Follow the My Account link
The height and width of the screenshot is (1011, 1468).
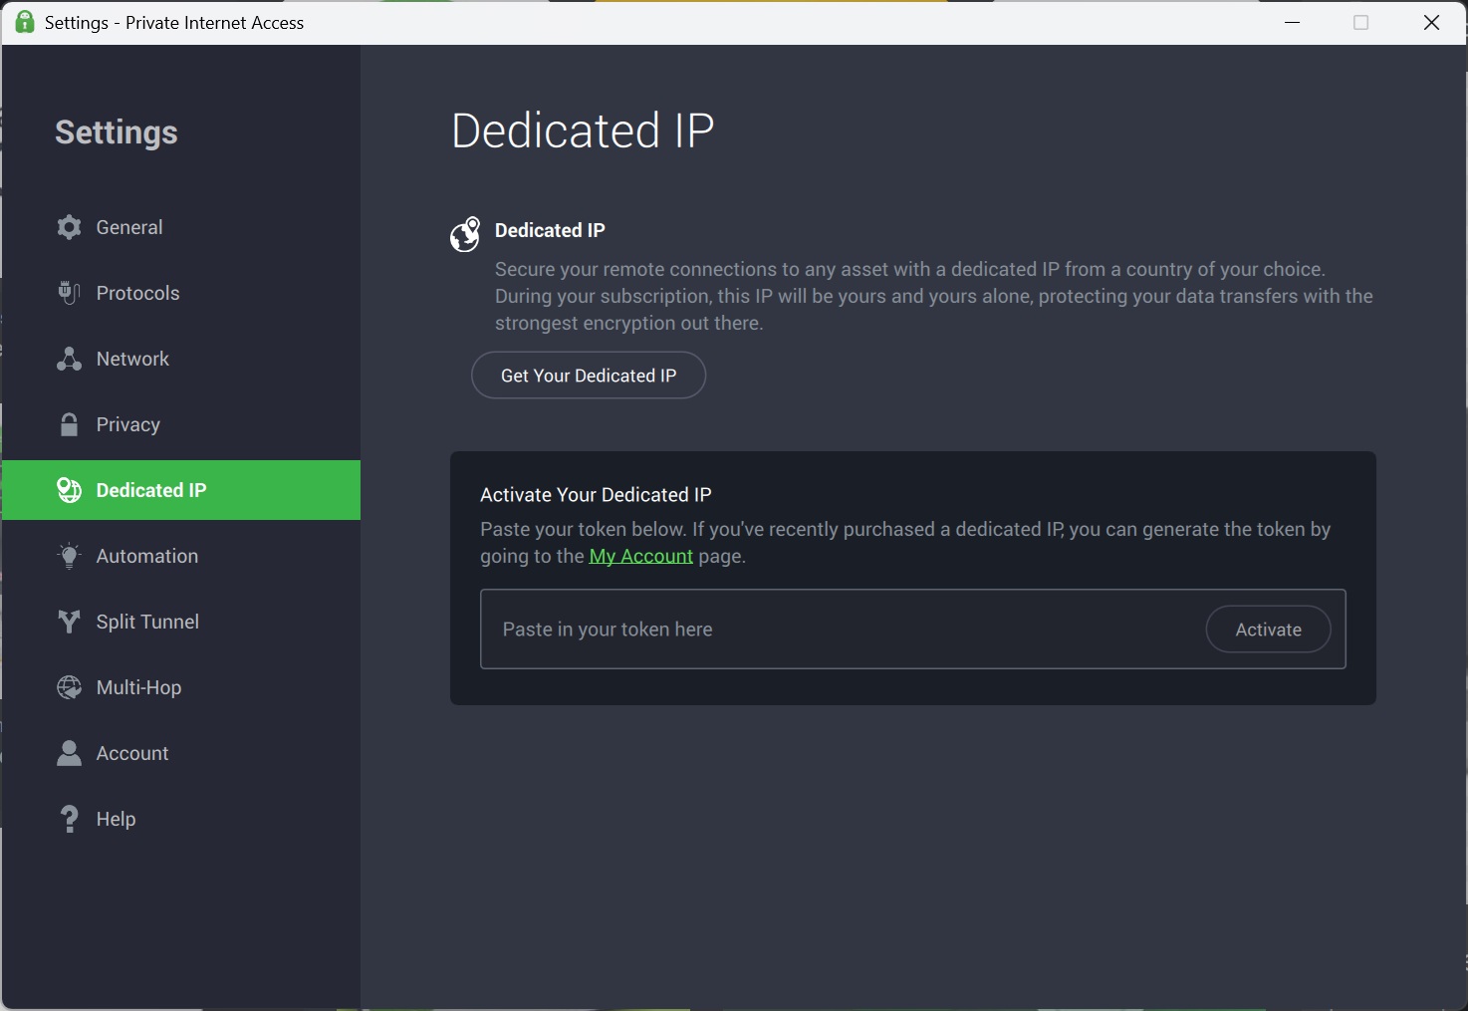tap(640, 556)
